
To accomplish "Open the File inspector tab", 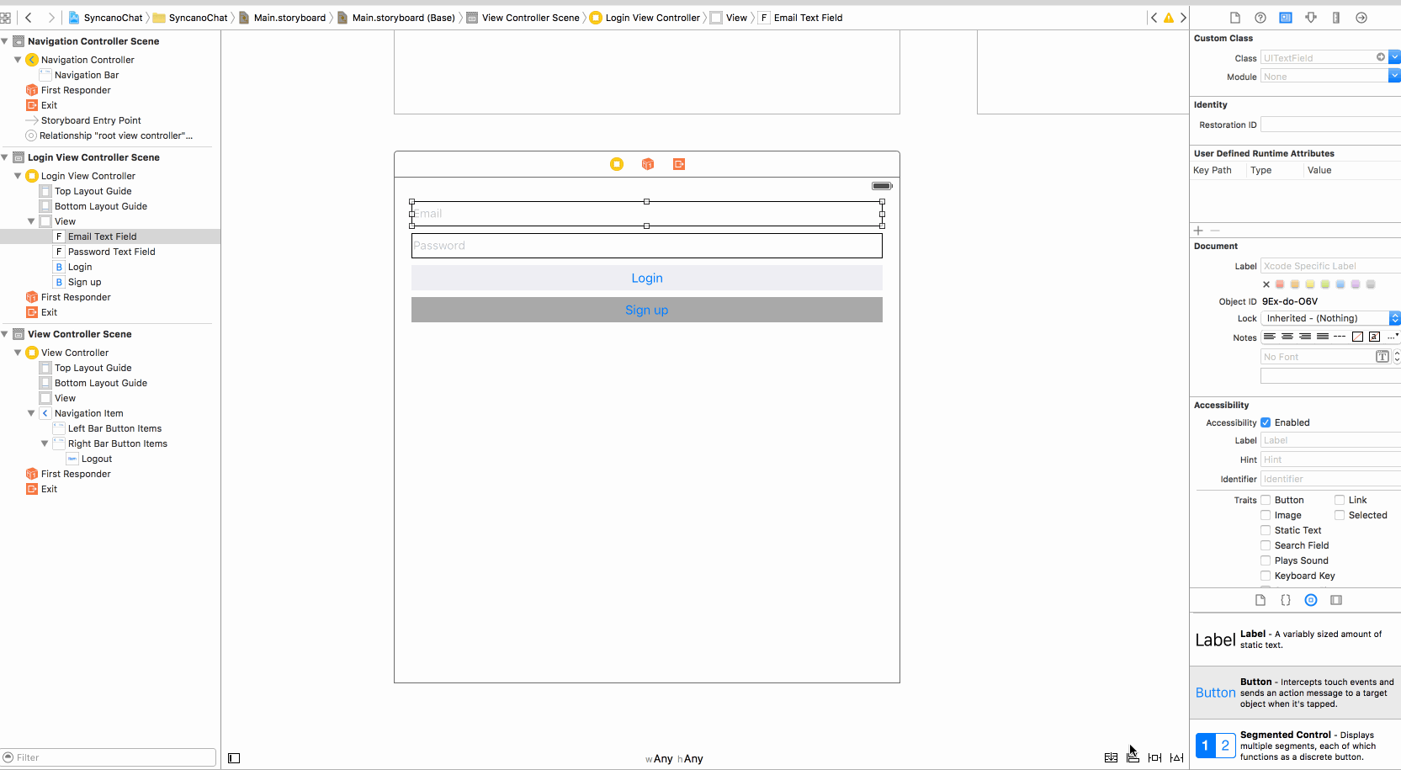I will coord(1235,18).
